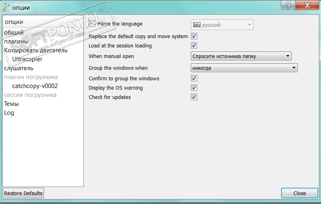Enable the Force the language checkbox
This screenshot has width=321, height=204.
click(92, 24)
